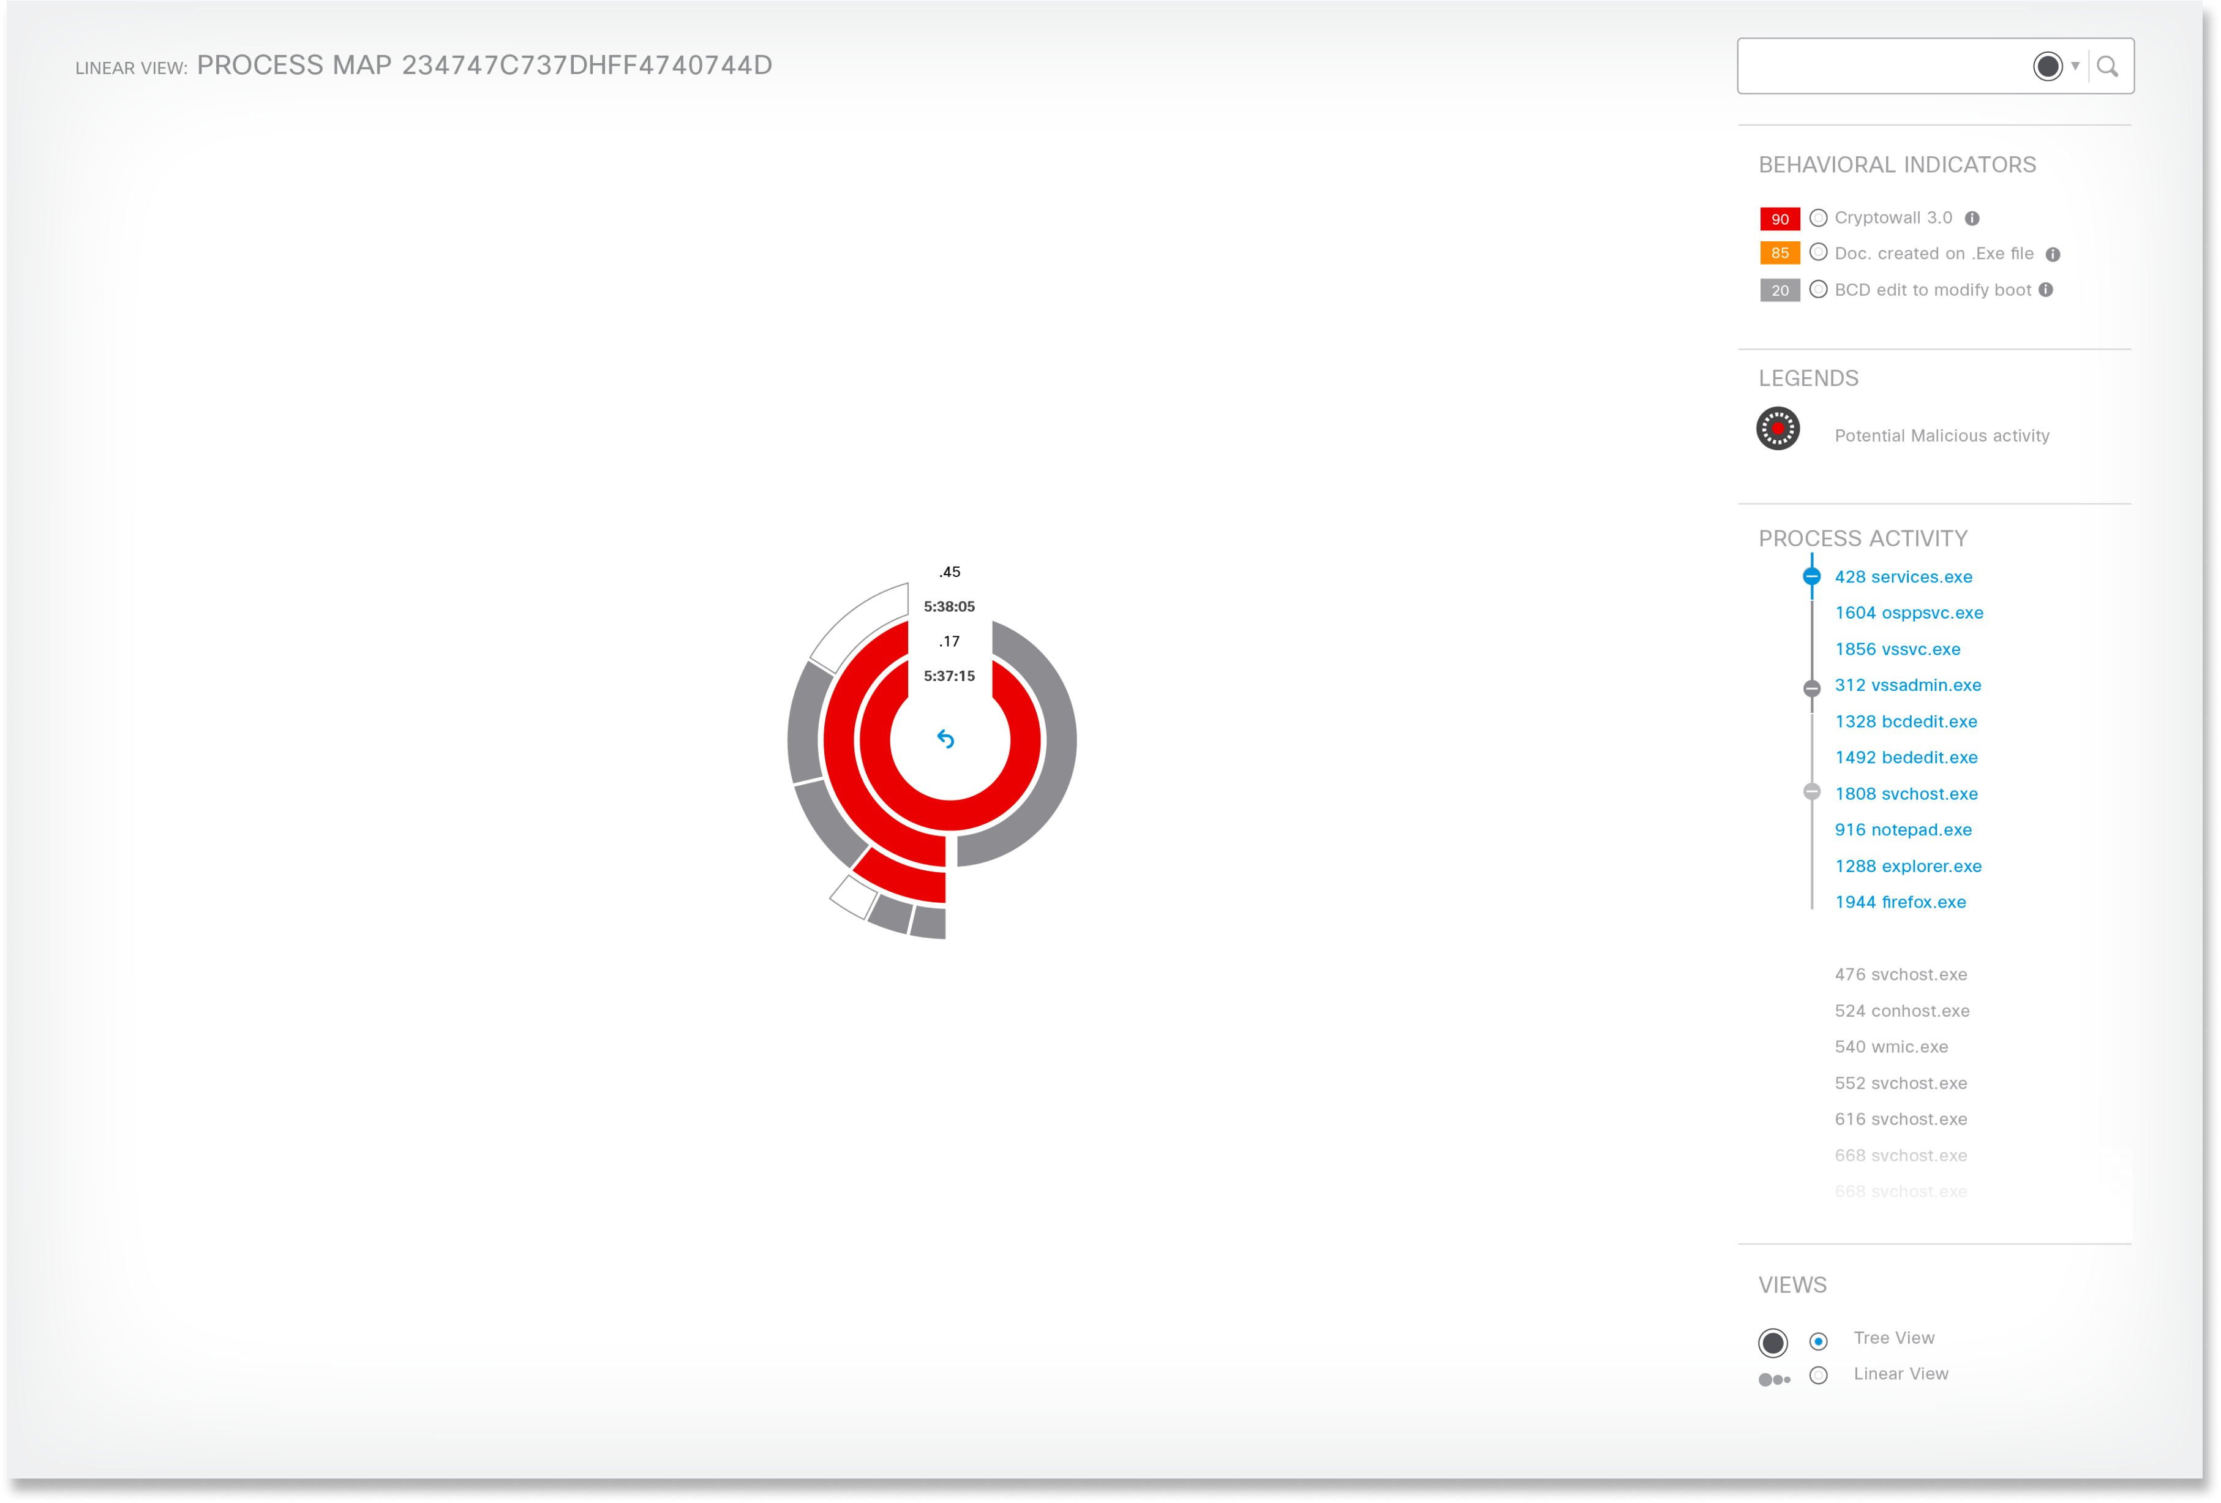
Task: Click the white outlined segment at chart bottom
Action: [x=854, y=897]
